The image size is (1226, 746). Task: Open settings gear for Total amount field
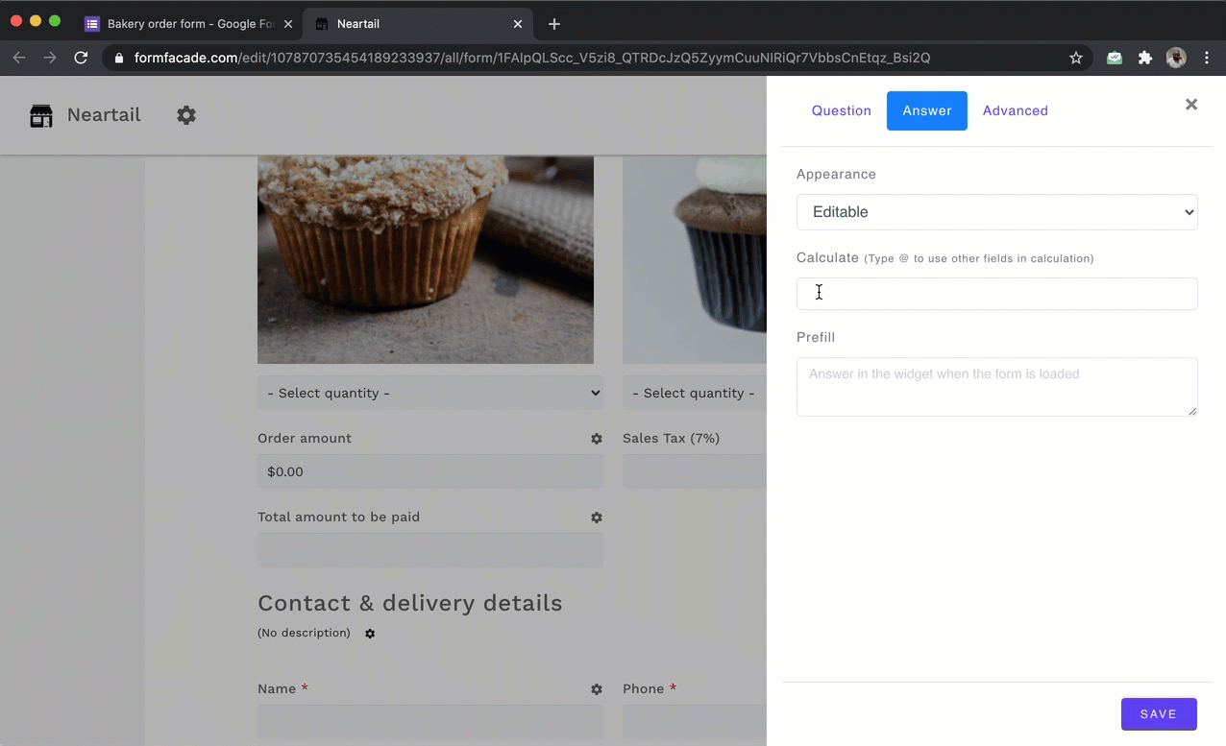click(597, 517)
